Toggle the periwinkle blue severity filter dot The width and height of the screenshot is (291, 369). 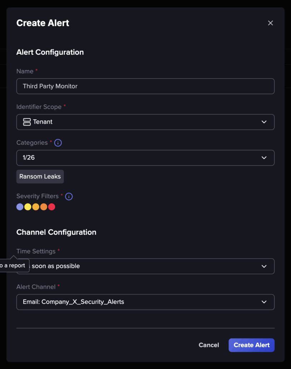coord(20,207)
